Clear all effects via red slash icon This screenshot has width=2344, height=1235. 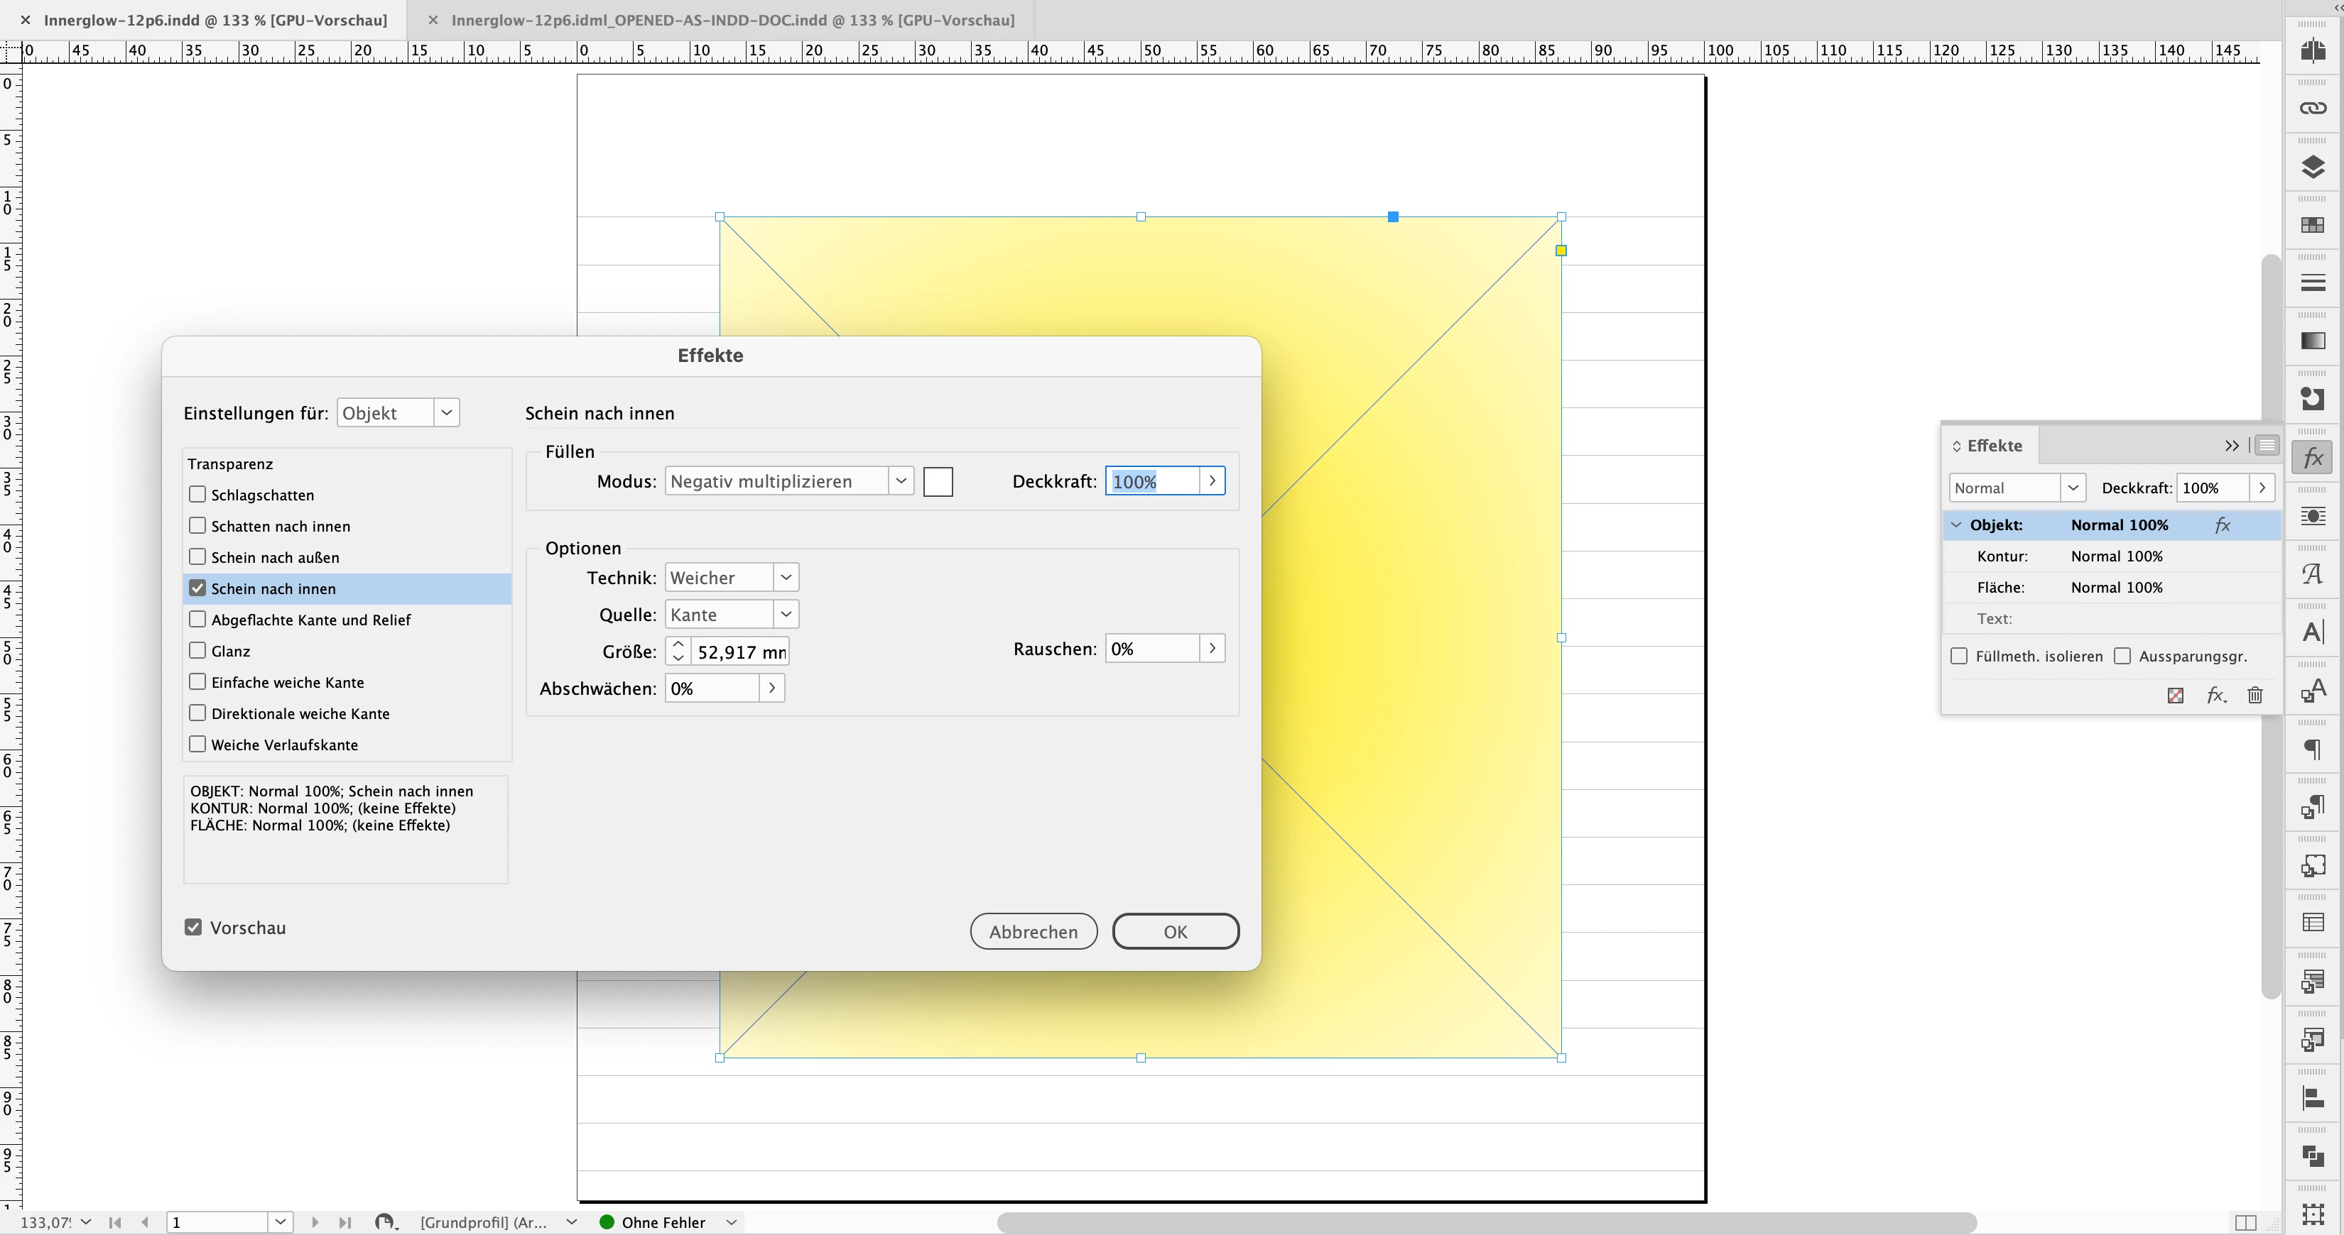[x=2176, y=696]
